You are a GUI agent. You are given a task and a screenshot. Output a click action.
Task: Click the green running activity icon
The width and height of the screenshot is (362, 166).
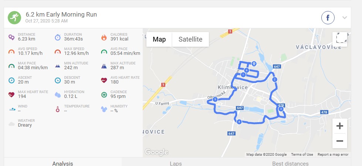click(14, 17)
